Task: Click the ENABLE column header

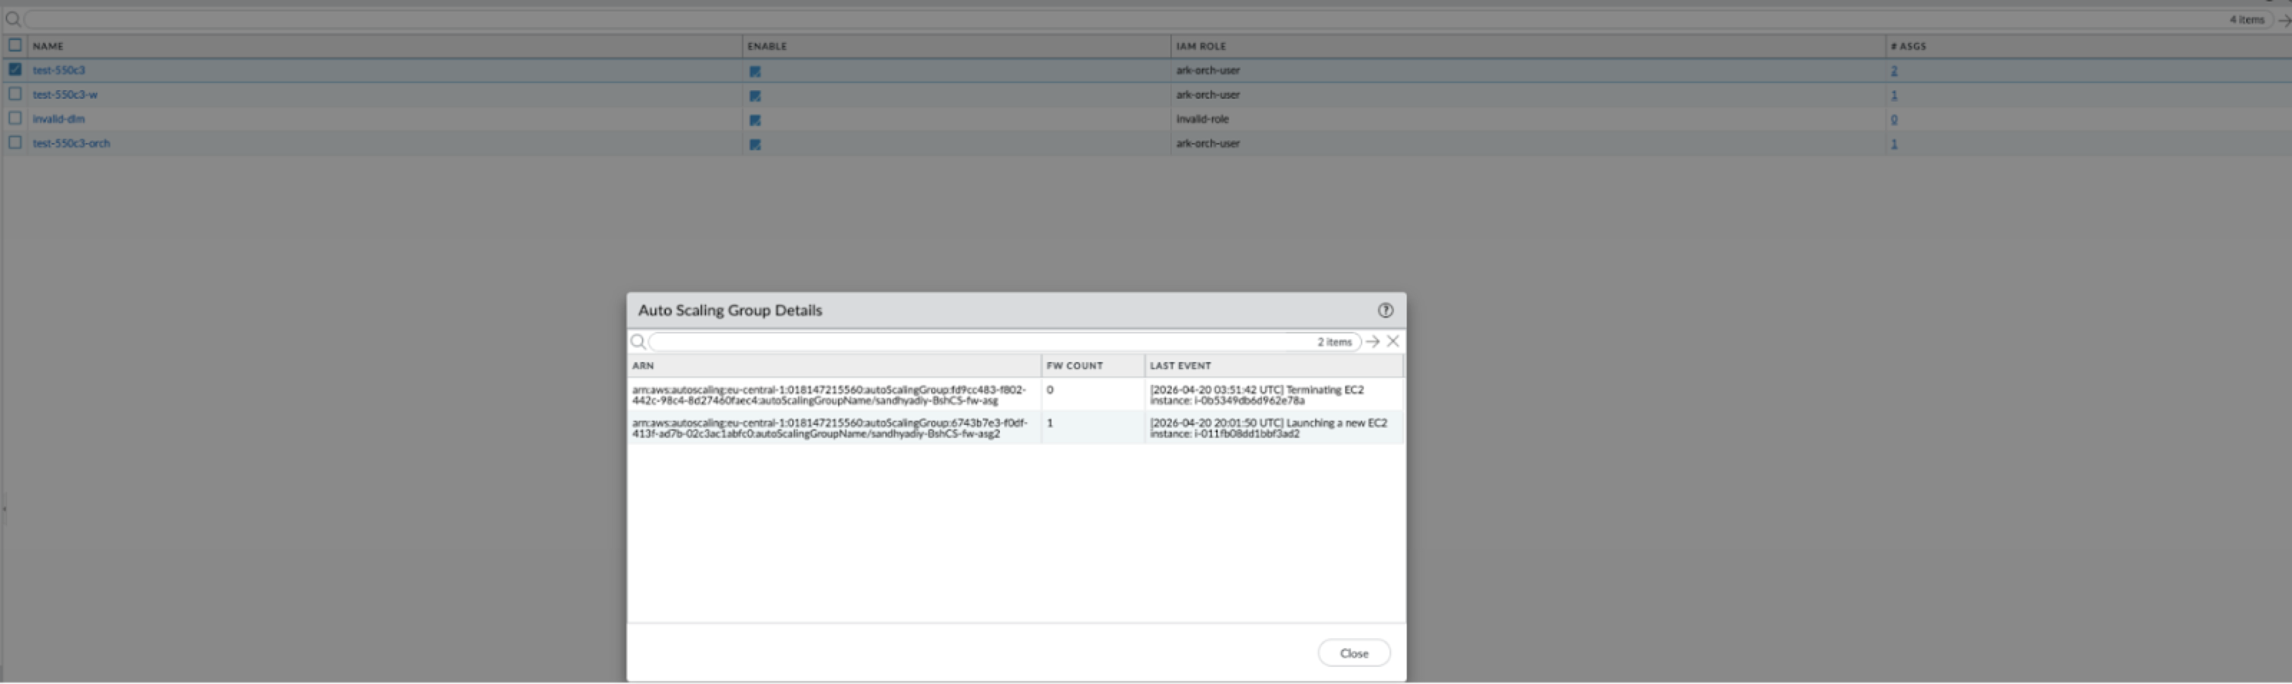Action: click(x=767, y=47)
